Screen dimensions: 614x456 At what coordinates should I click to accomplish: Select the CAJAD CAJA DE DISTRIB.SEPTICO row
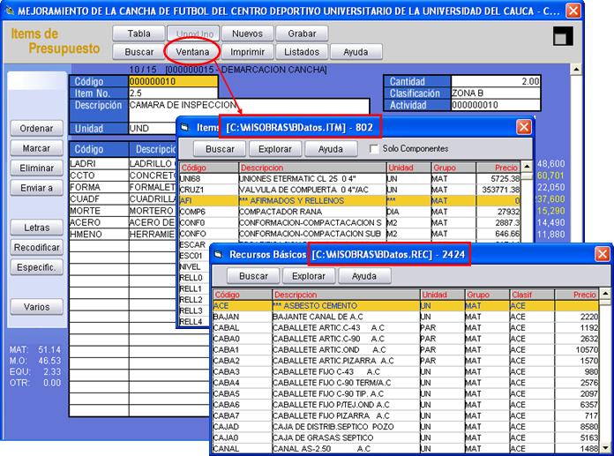(x=406, y=427)
